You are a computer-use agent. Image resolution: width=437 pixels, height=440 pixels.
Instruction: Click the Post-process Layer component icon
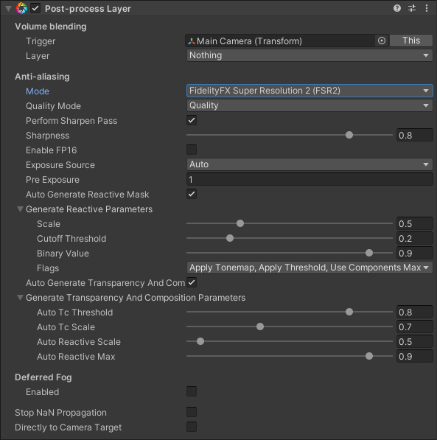point(21,8)
